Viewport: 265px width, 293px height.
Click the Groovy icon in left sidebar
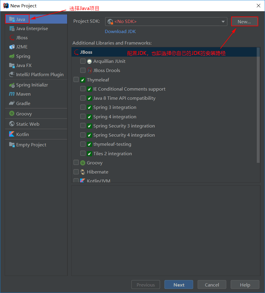point(12,113)
